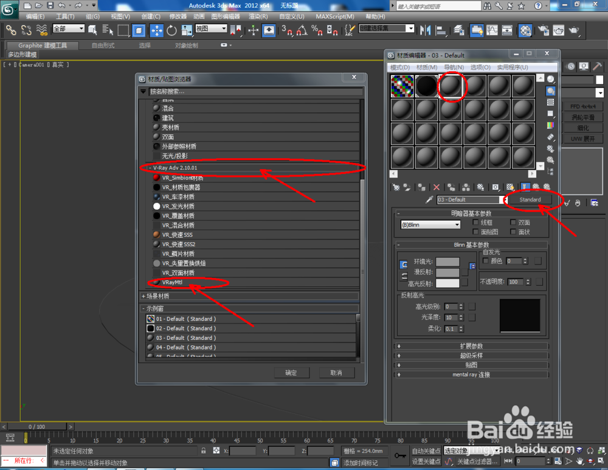
Task: Expand the 超级采样 rollout
Action: (x=471, y=355)
